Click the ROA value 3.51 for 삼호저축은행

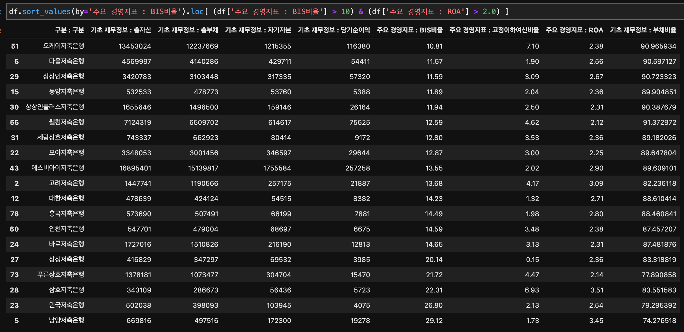tap(597, 290)
